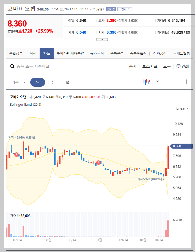The height and width of the screenshot is (252, 195).
Task: Open the 기업개요 dropdown
Action: (124, 9)
